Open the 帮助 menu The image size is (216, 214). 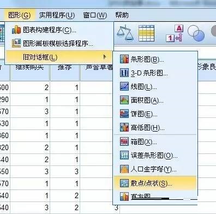coord(122,15)
